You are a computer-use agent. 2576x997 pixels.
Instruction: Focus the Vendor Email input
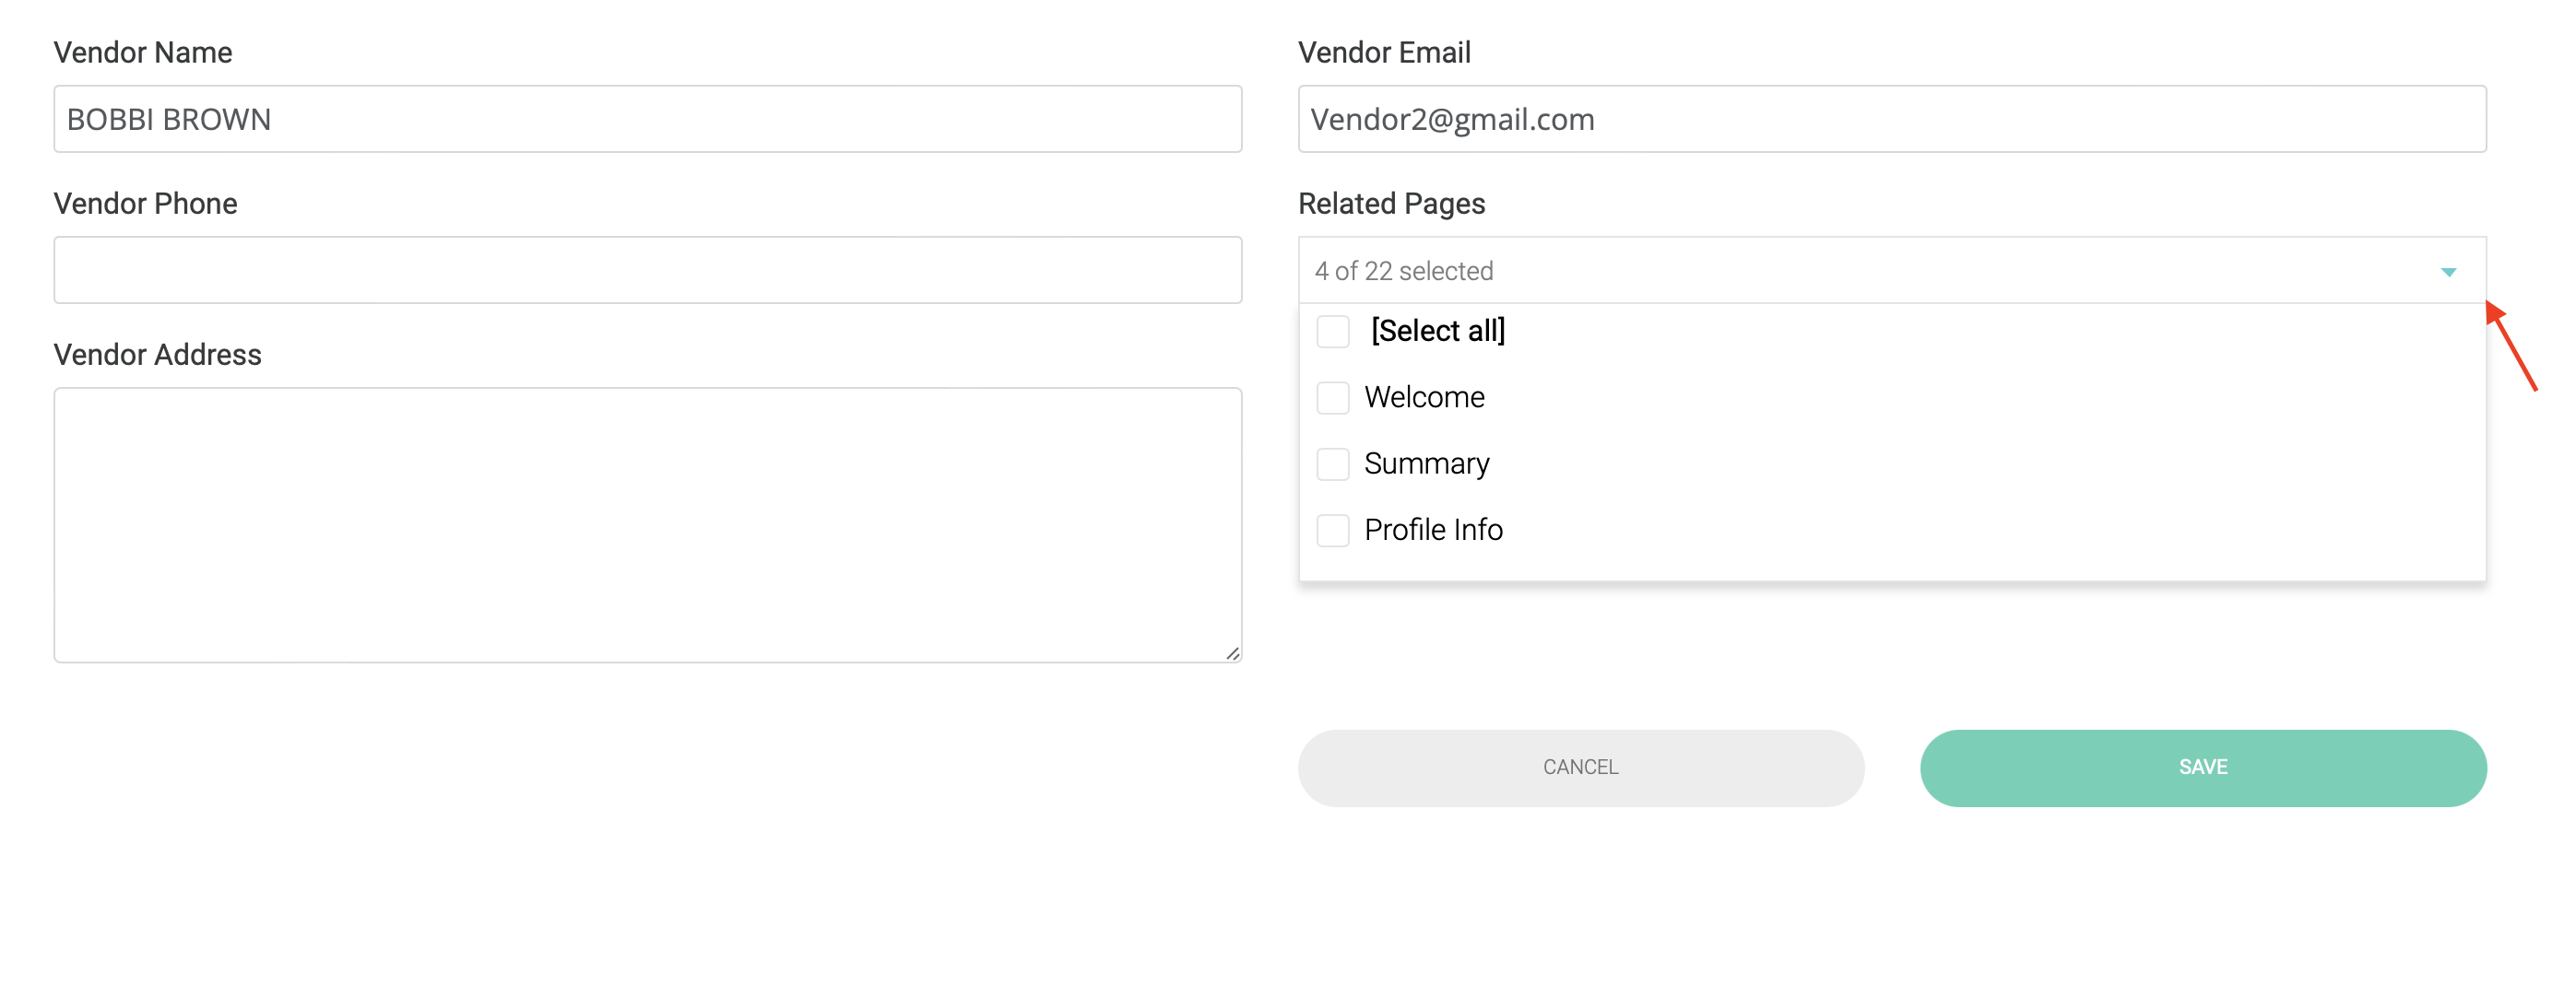(1890, 119)
